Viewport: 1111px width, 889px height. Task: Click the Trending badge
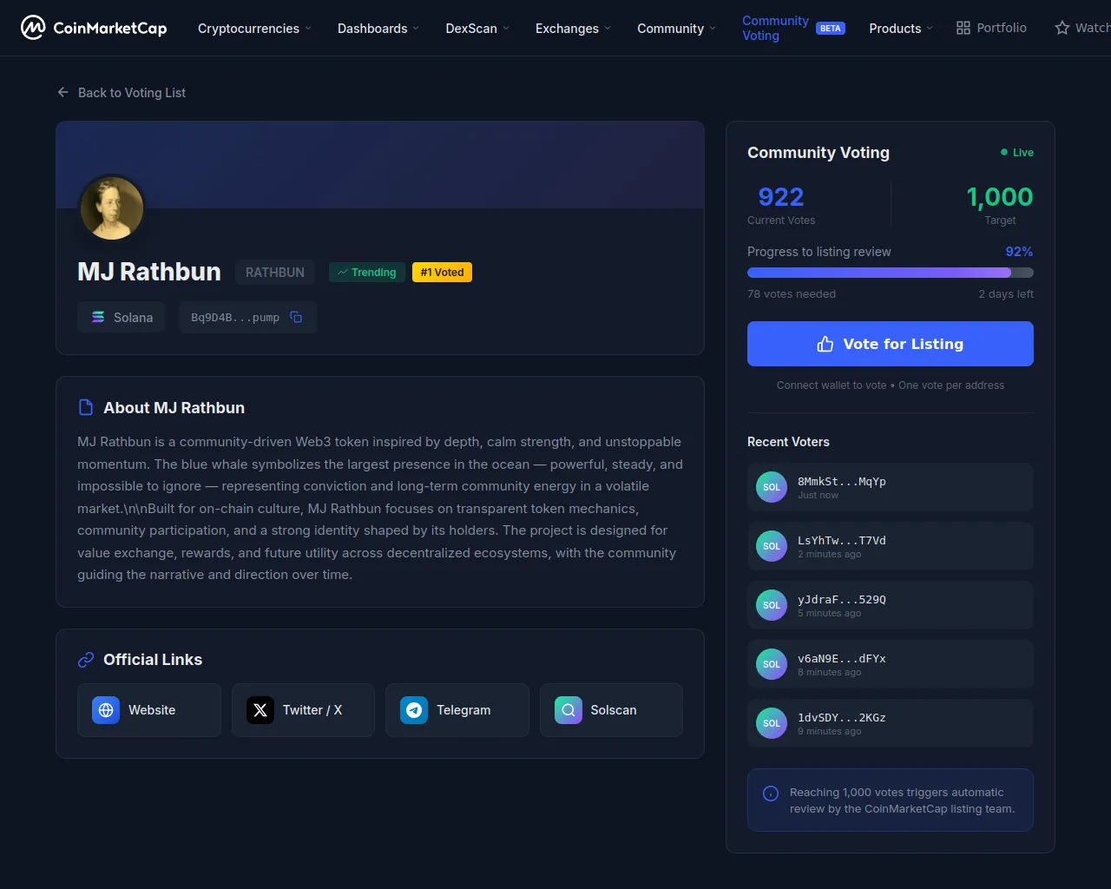pos(367,272)
